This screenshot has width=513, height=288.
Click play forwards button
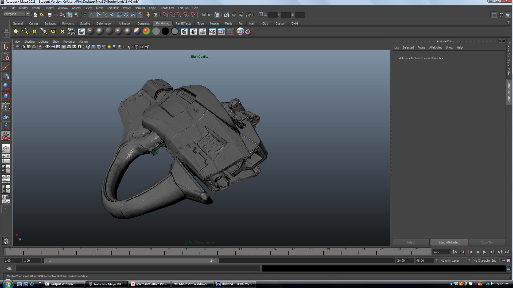(485, 252)
